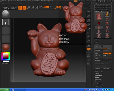Click the lowest icon on the right shelf
Viewport: 114px width, 91px height.
(88, 64)
